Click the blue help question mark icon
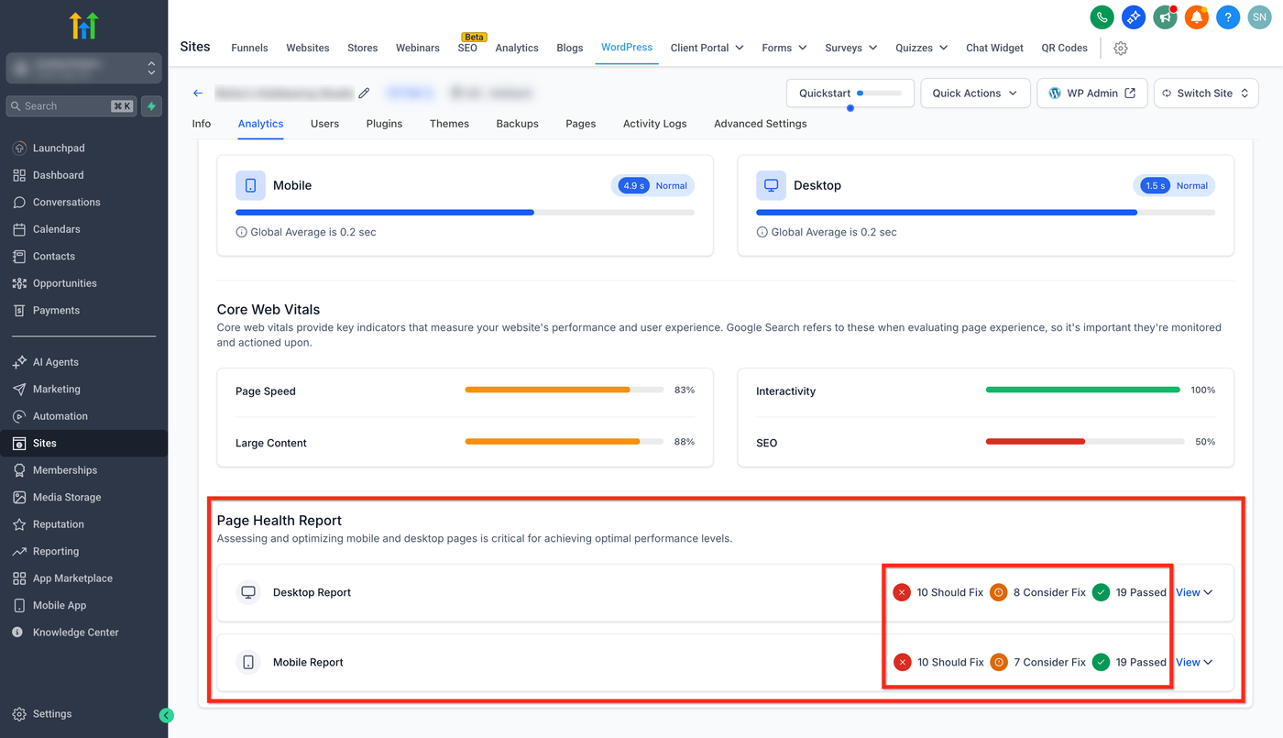This screenshot has width=1283, height=738. click(x=1228, y=17)
